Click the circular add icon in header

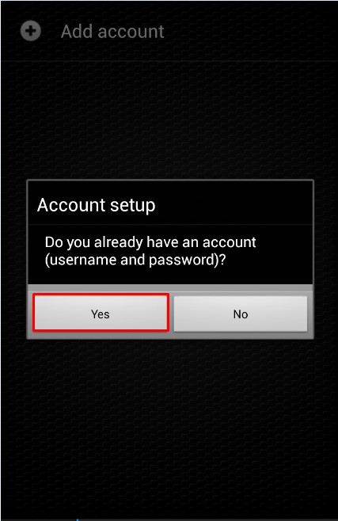(31, 31)
